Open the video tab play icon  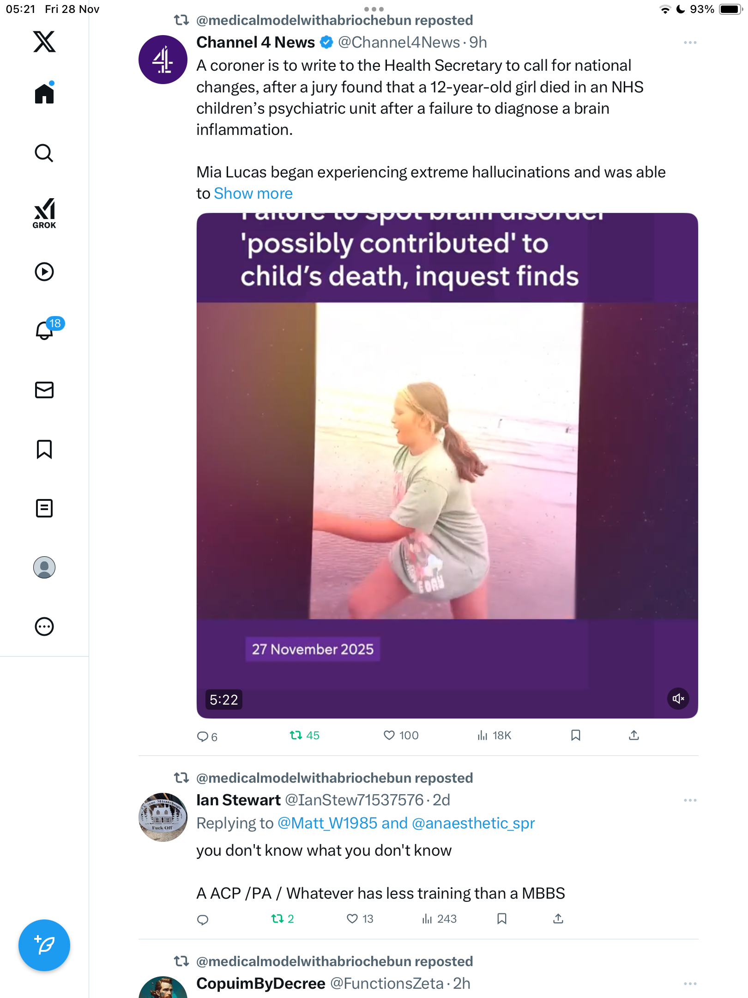pyautogui.click(x=44, y=272)
